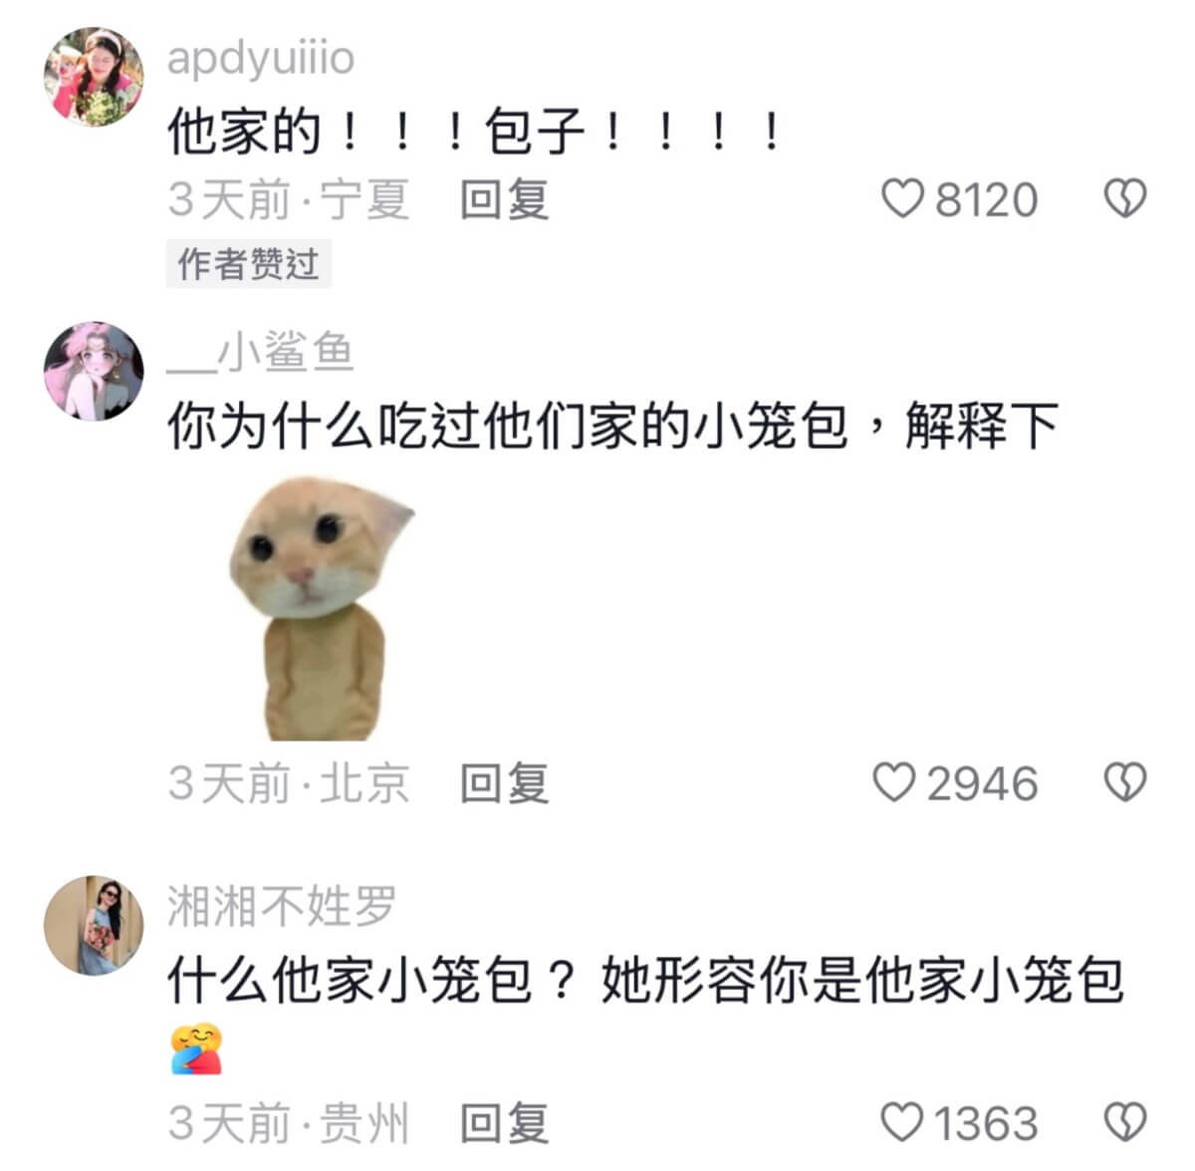Tap broken heart on 小鲨鱼's comment
This screenshot has width=1195, height=1171.
[x=1125, y=782]
